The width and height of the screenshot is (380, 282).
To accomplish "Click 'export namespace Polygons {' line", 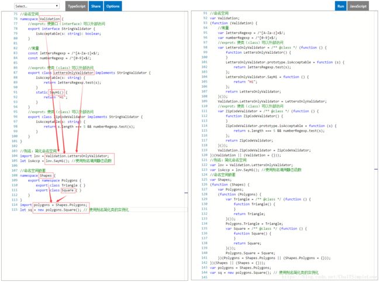I will [x=54, y=180].
